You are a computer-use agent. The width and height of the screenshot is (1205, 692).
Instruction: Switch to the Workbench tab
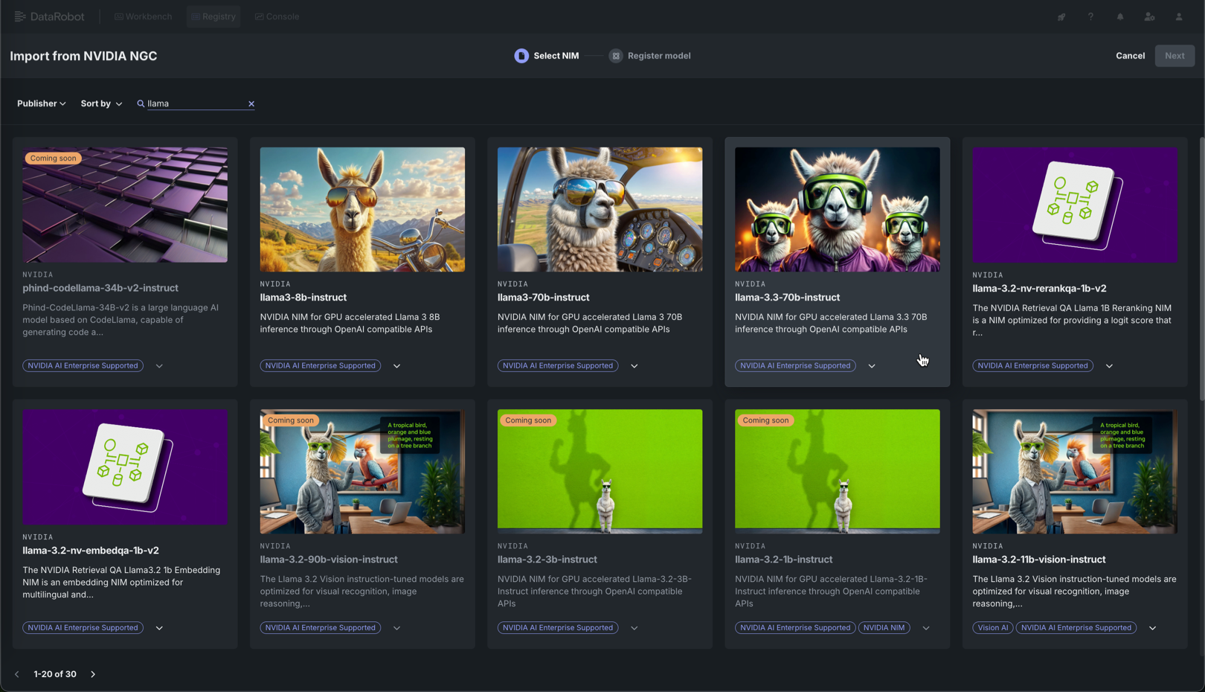(143, 16)
